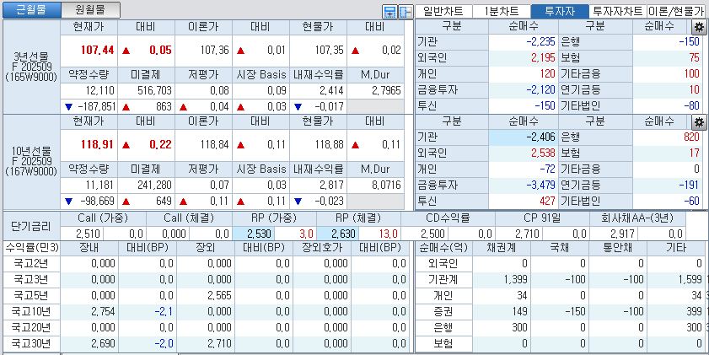Click 채권계 column header
This screenshot has width=709, height=355.
point(502,248)
